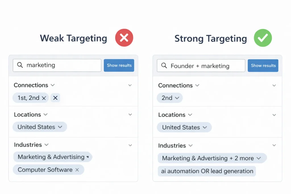Image resolution: width=291 pixels, height=194 pixels.
Task: Click the magnifying glass beside 'Founder + marketing'
Action: pyautogui.click(x=164, y=66)
